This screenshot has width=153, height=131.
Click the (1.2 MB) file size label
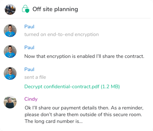click(110, 87)
